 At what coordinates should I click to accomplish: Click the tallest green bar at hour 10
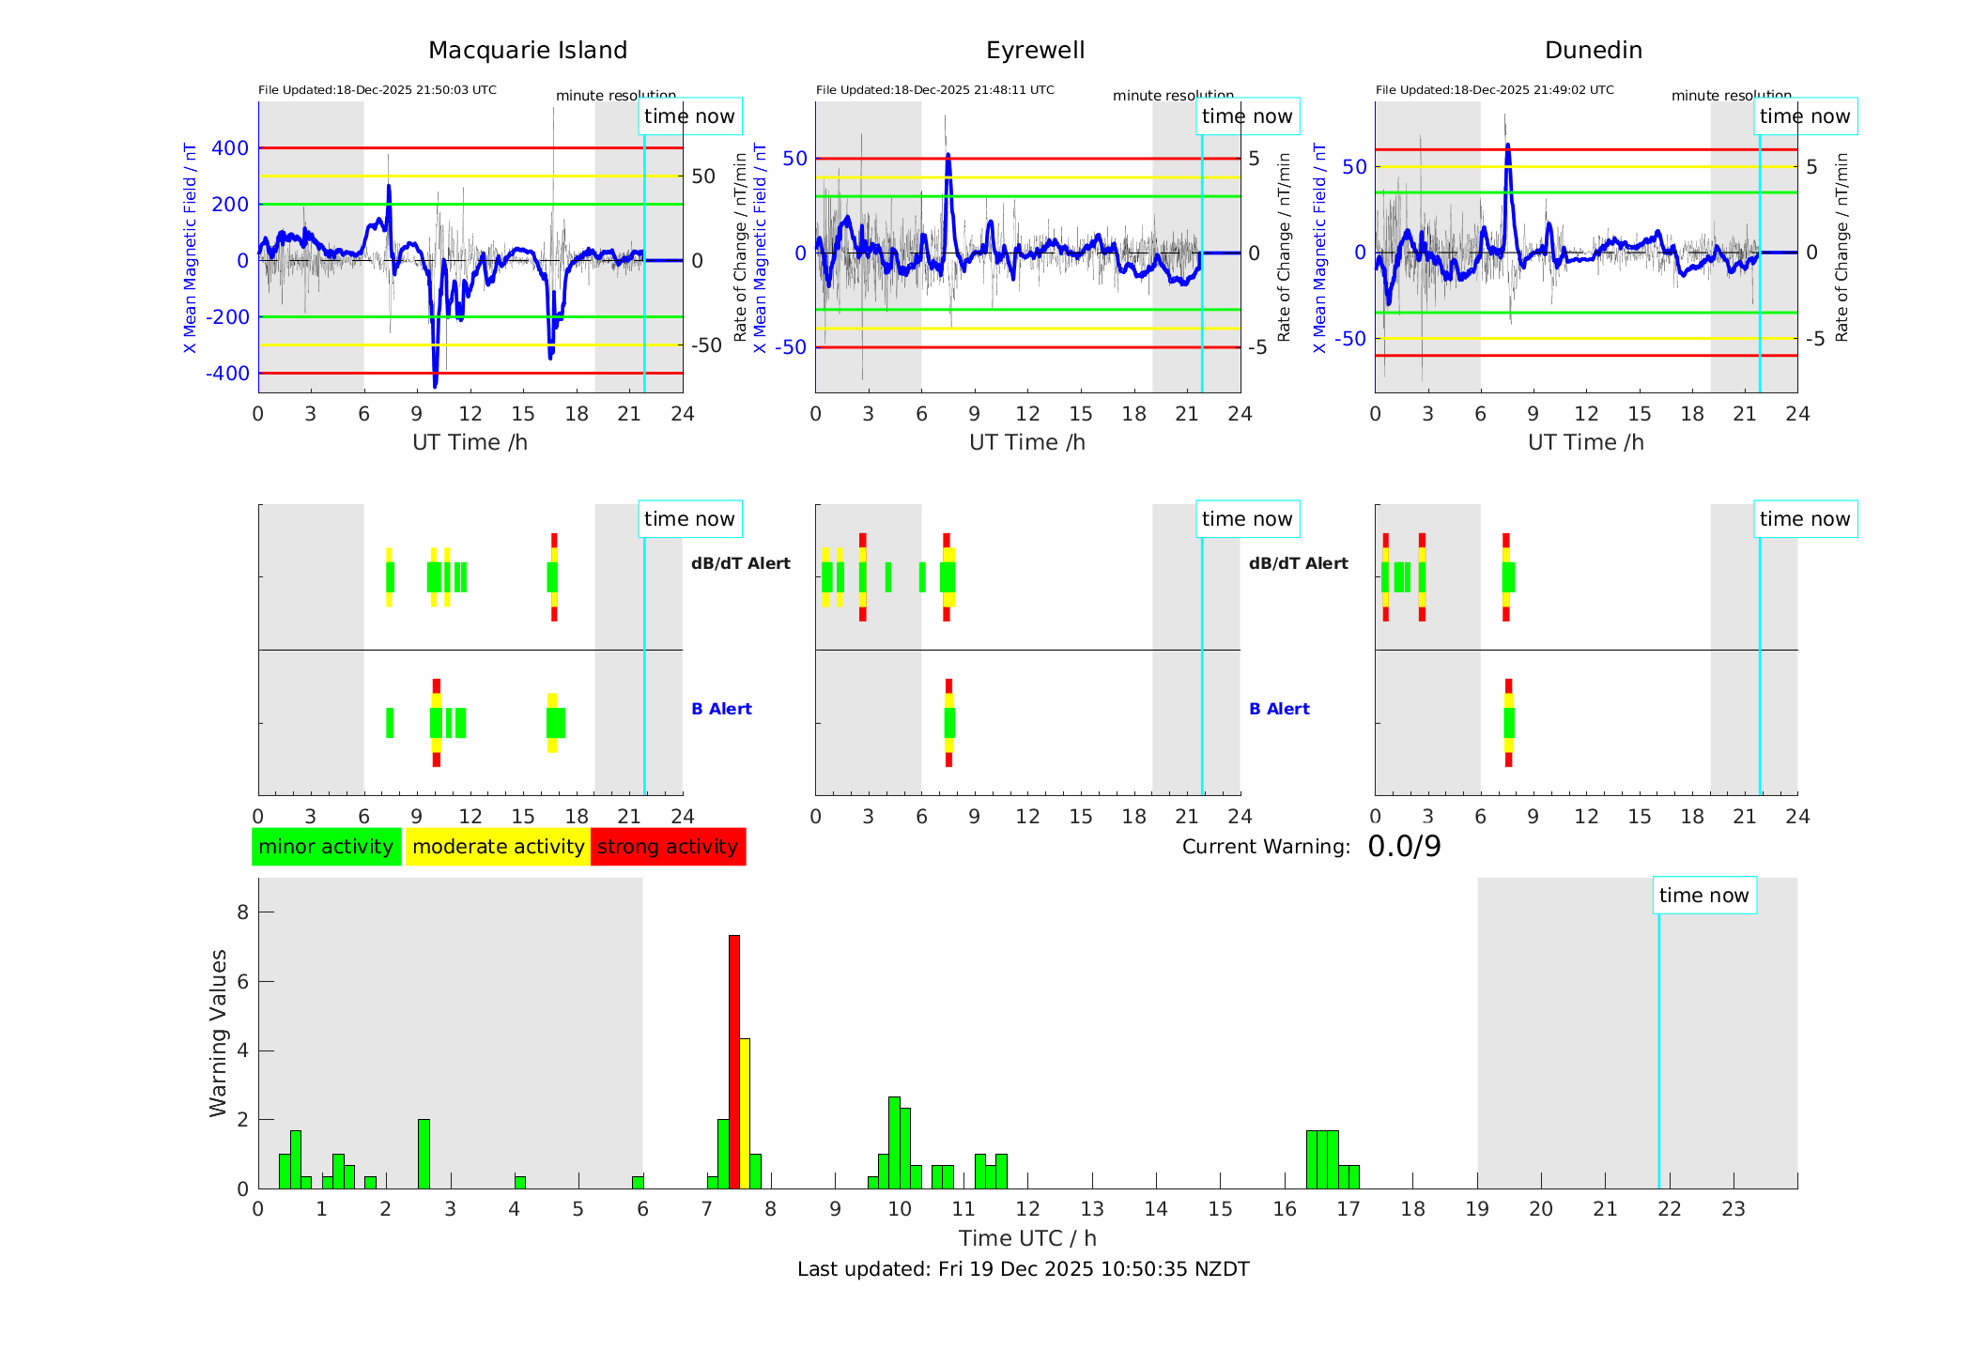click(894, 1142)
